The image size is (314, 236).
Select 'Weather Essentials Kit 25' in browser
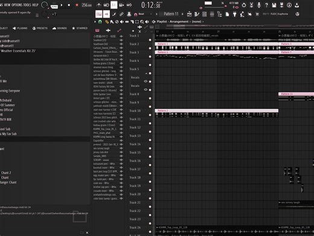(18, 51)
